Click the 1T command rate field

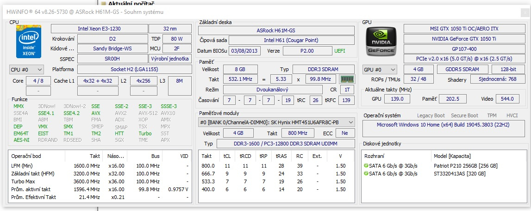click(347, 90)
